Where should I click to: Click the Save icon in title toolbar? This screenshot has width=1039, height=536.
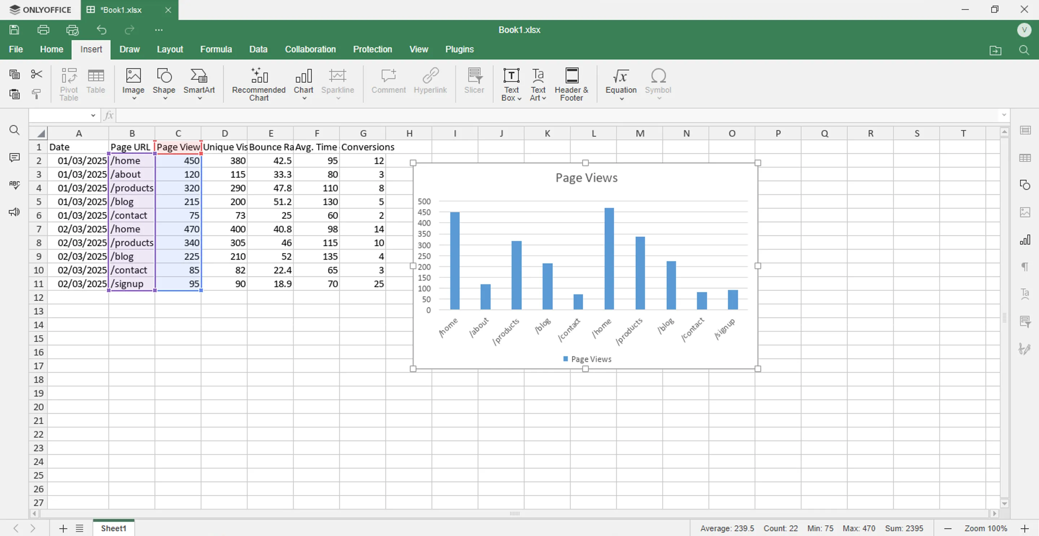(14, 30)
